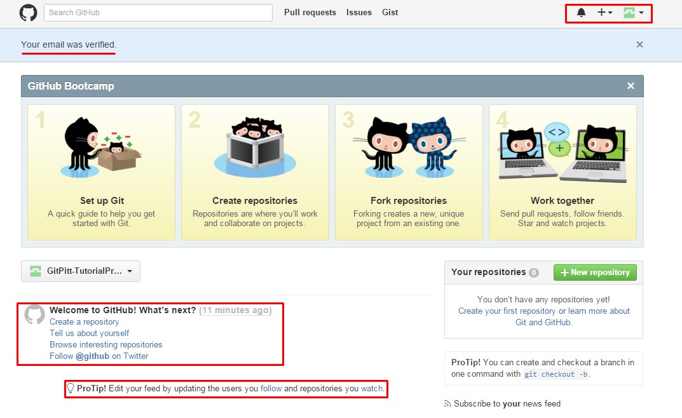This screenshot has width=682, height=418.
Task: Click the Octocat avatar beside Welcome message
Action: pos(35,314)
